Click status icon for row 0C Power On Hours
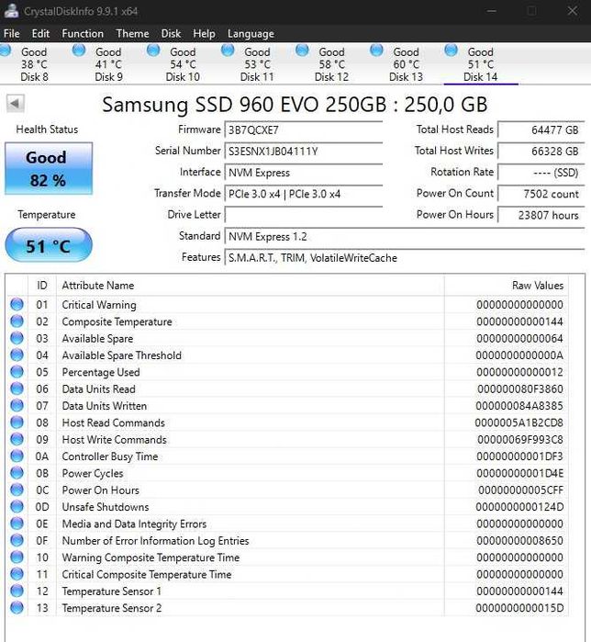The width and height of the screenshot is (591, 642). (x=17, y=490)
